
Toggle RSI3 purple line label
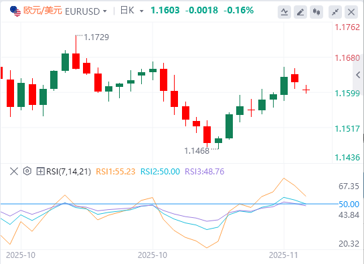(204, 172)
